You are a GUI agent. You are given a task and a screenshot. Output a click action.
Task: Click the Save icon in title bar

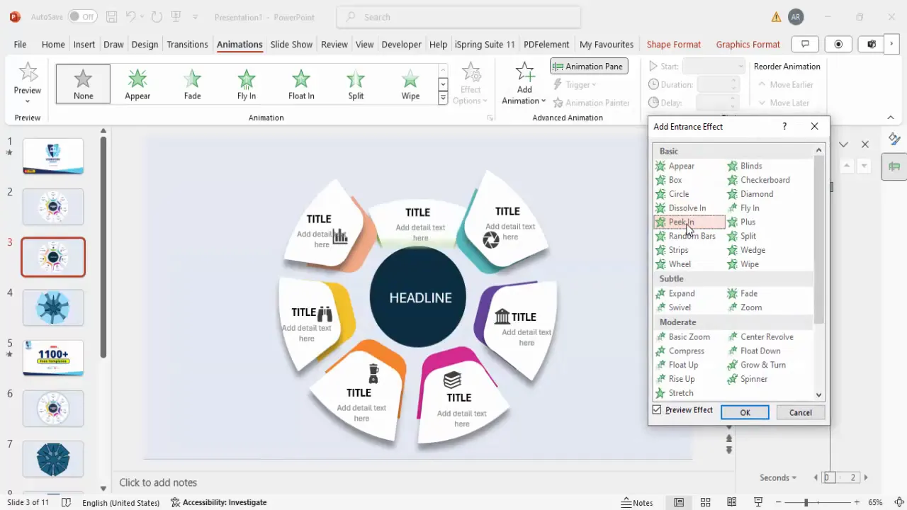tap(111, 17)
